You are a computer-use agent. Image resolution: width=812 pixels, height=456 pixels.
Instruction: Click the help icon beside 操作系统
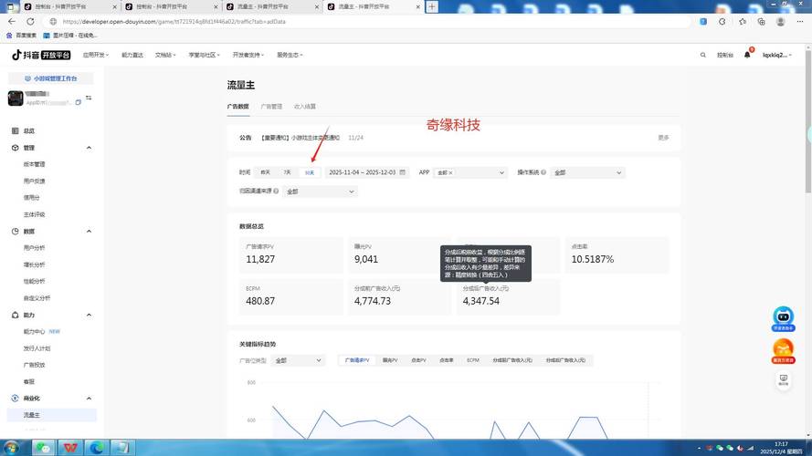[x=543, y=172]
